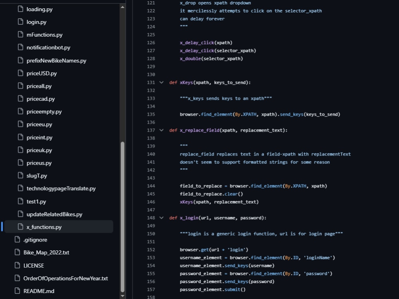Open the .gitignore file

pyautogui.click(x=35, y=240)
